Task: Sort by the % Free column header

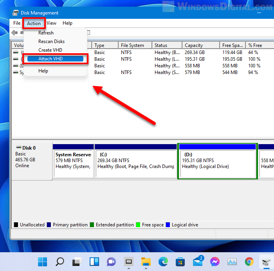Action: 260,45
